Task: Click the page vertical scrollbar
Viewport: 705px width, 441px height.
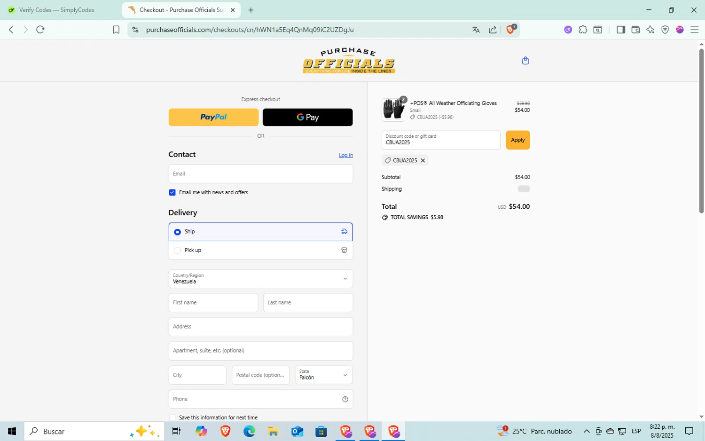Action: (701, 131)
